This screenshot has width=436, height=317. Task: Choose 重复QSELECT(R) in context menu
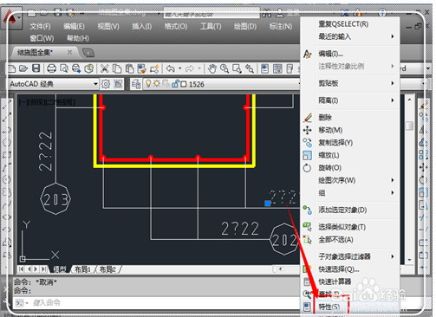click(343, 24)
